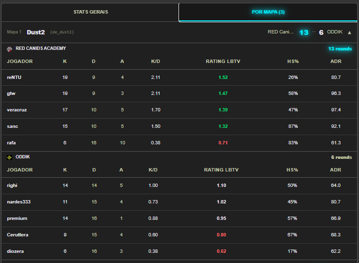Click sanc's HS% value 87%

(293, 126)
